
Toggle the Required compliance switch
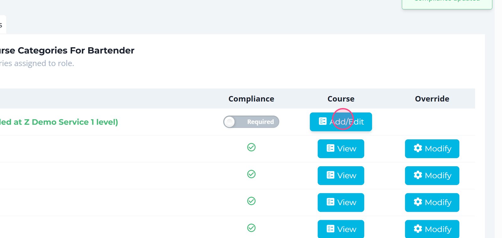point(251,122)
